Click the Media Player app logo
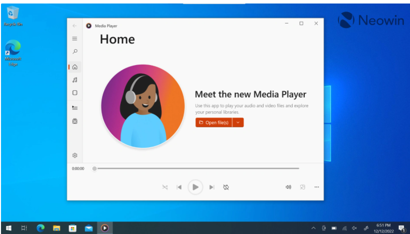 click(89, 26)
